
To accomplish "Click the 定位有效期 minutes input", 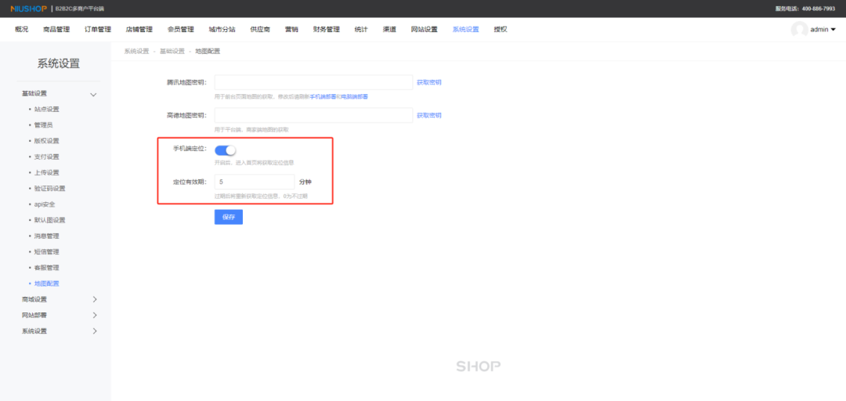I will click(x=255, y=182).
